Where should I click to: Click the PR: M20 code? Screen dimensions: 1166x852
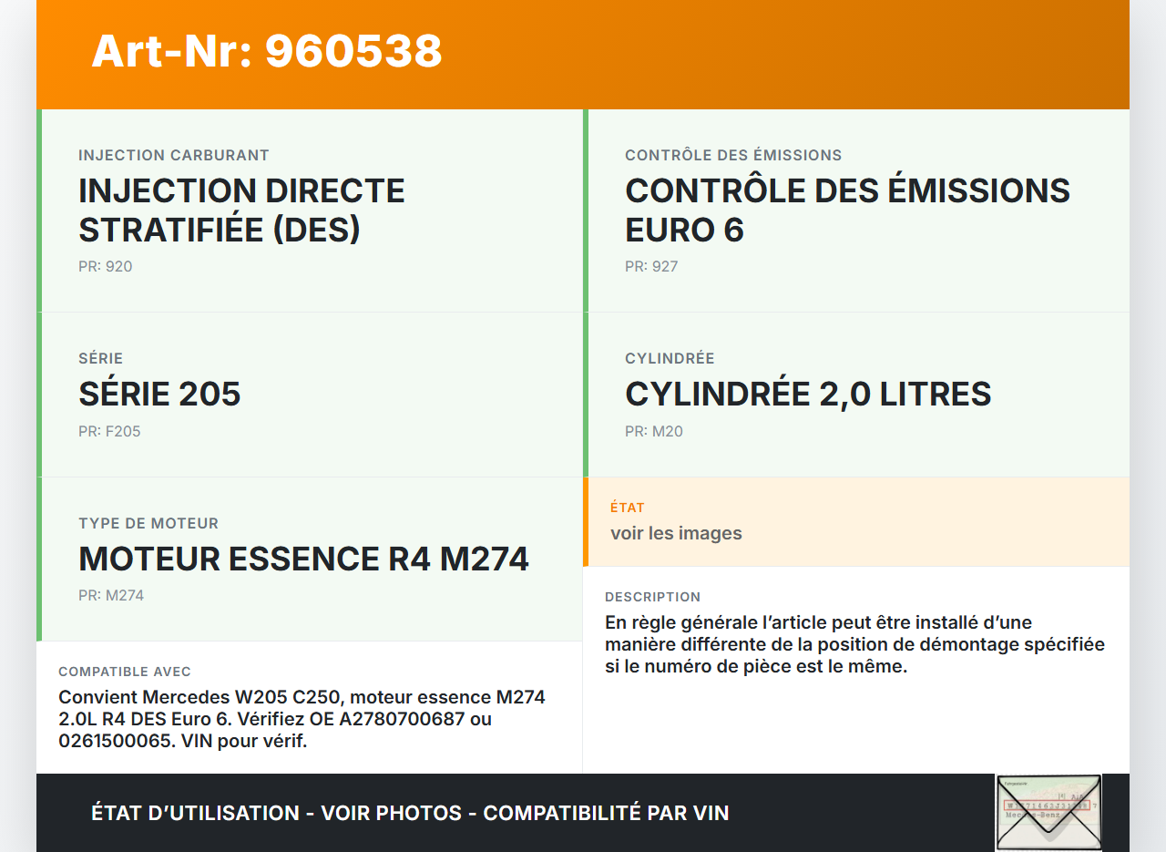click(653, 432)
